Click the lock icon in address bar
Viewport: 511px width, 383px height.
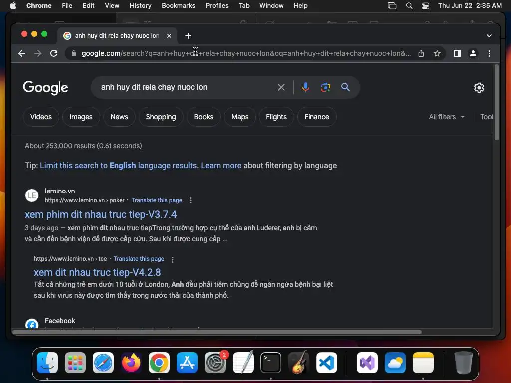click(74, 53)
